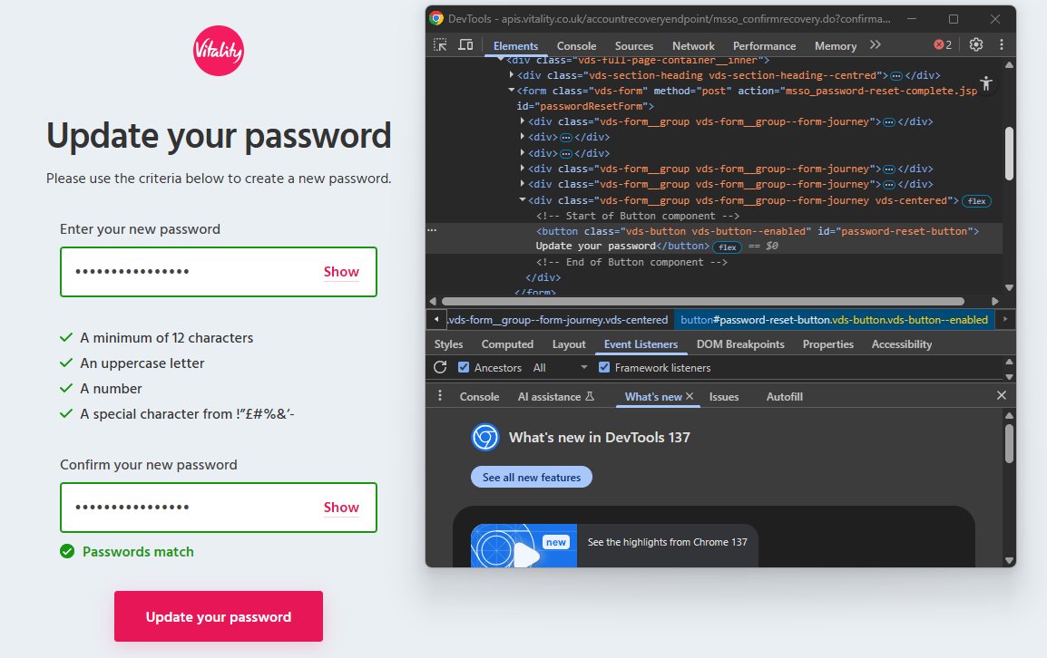Open the Properties pane
The image size is (1047, 658).
(828, 344)
